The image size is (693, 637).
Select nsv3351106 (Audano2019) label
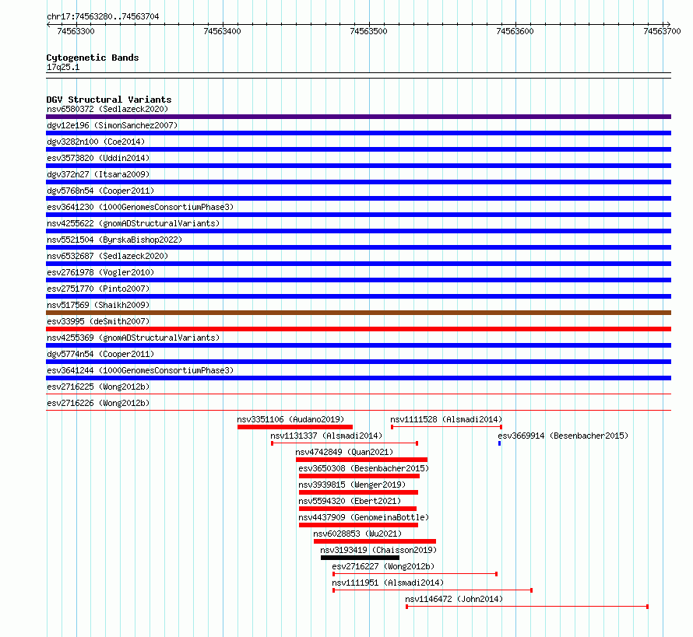tap(290, 419)
